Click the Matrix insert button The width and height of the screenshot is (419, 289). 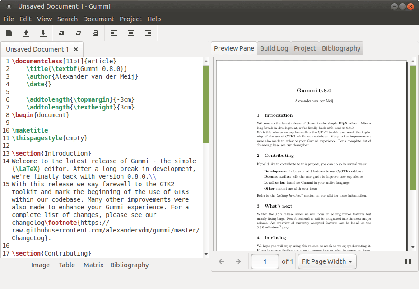(x=93, y=265)
